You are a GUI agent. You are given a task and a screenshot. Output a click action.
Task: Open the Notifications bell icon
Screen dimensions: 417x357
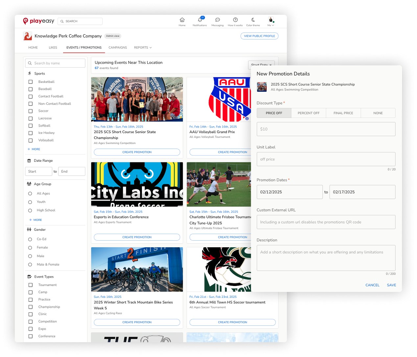(x=200, y=20)
